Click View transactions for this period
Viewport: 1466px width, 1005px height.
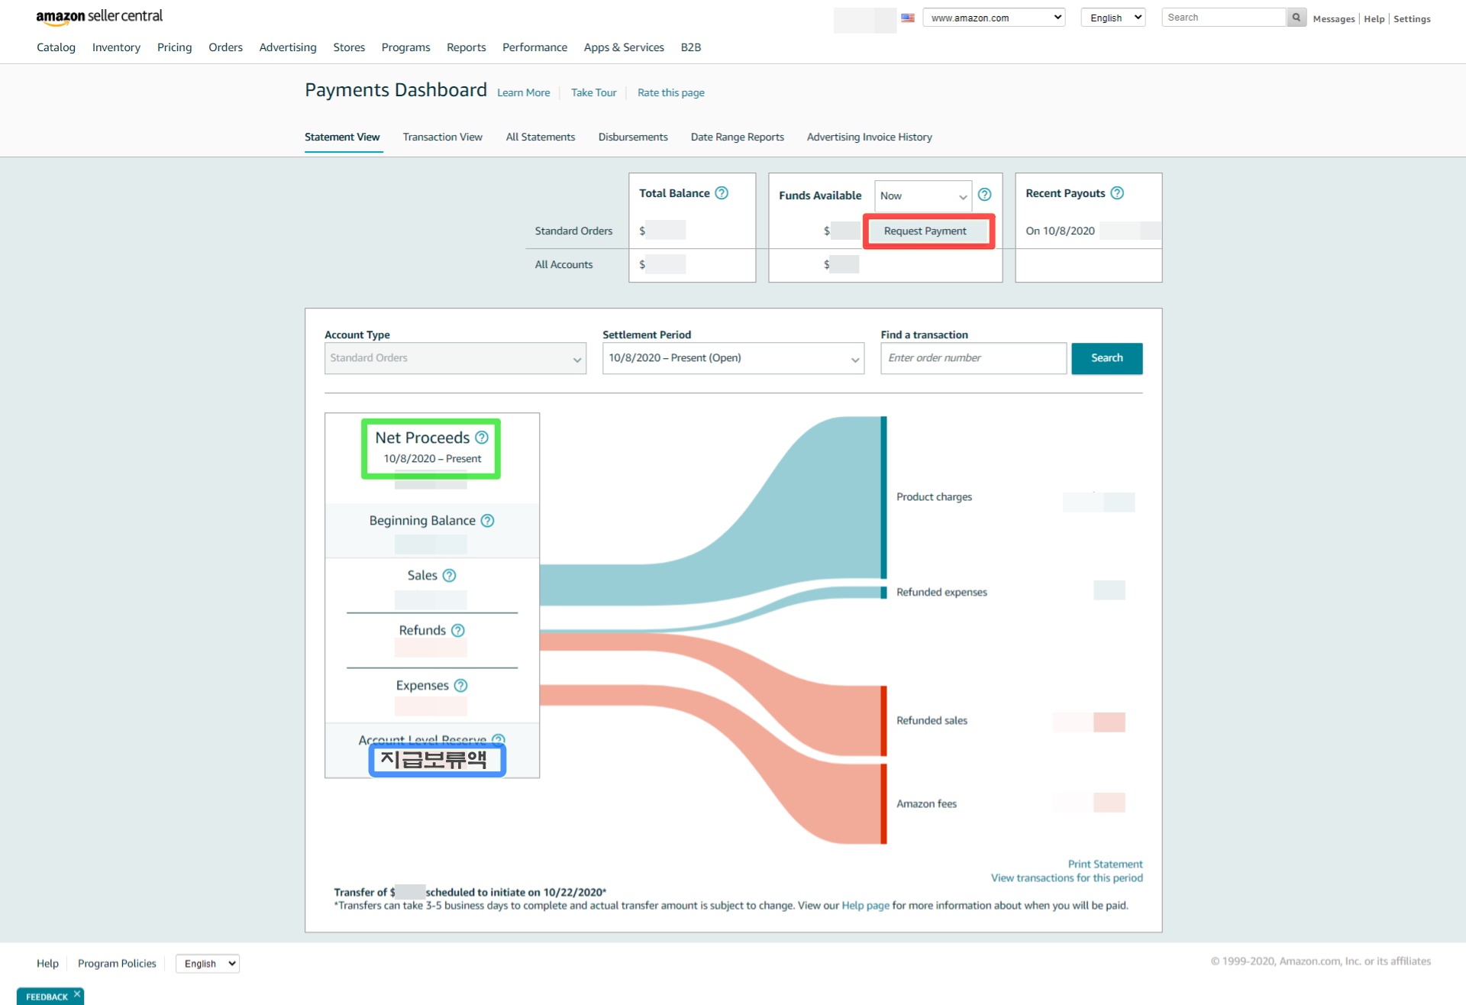point(1067,878)
